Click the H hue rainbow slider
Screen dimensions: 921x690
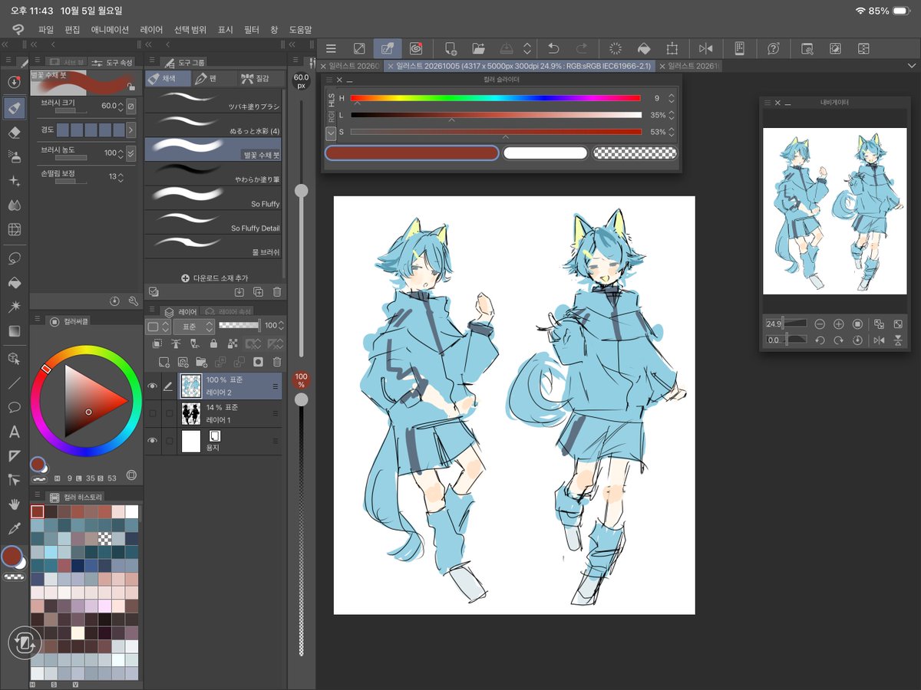tap(496, 98)
